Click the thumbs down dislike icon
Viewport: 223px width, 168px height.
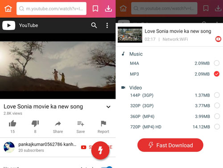pyautogui.click(x=35, y=124)
